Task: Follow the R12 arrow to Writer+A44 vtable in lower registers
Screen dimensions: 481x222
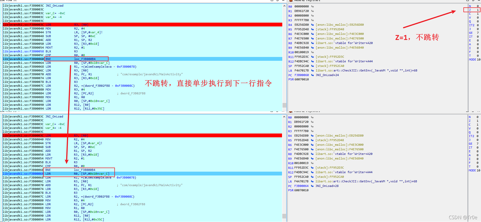Action: coord(312,172)
